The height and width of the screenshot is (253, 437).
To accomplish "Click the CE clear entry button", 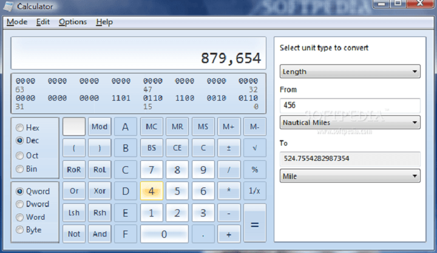I will [x=177, y=148].
